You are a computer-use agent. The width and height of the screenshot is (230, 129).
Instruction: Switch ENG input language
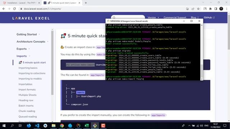206,126
